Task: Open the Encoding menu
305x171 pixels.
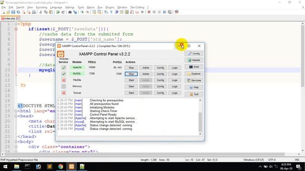Action: click(x=41, y=8)
